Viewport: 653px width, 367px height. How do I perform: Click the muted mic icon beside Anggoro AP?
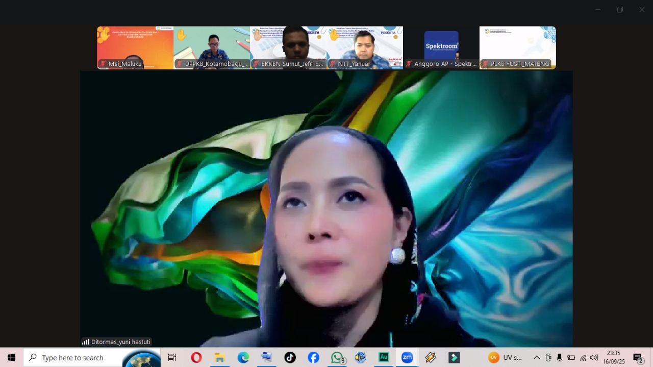pyautogui.click(x=409, y=64)
